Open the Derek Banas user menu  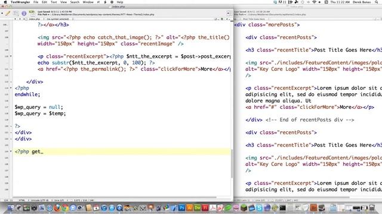click(x=362, y=2)
